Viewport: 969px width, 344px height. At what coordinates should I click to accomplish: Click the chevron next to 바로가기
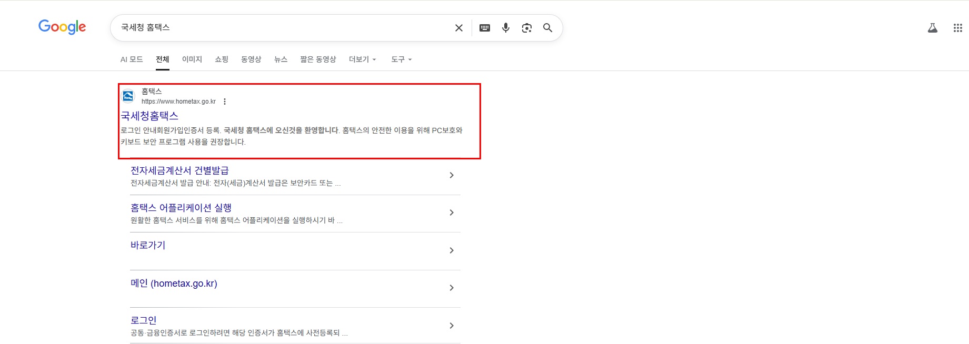[452, 250]
